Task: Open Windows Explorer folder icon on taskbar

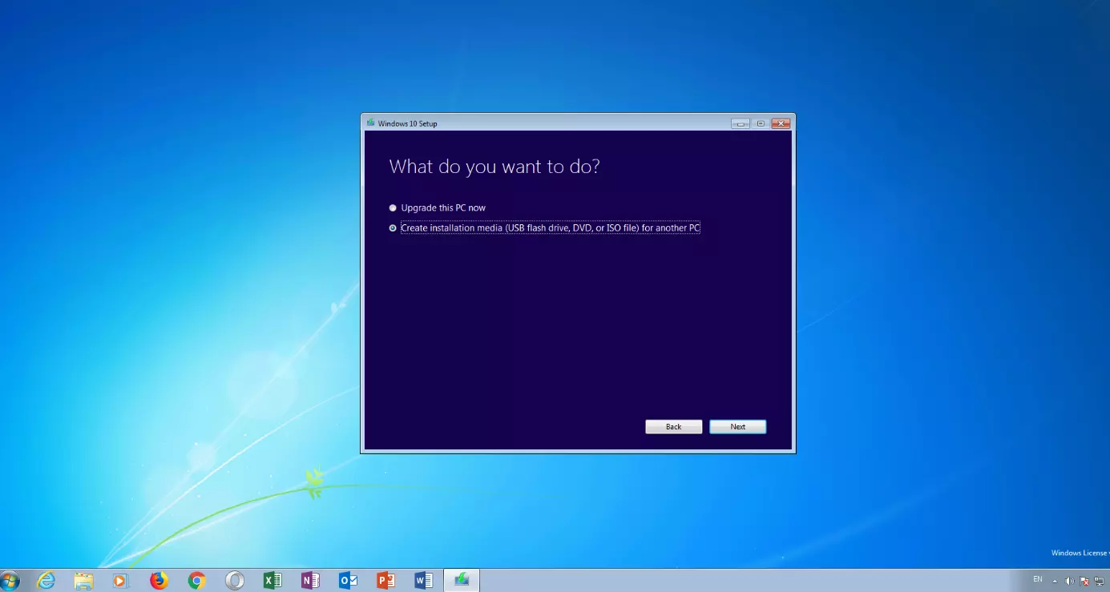Action: pos(84,581)
